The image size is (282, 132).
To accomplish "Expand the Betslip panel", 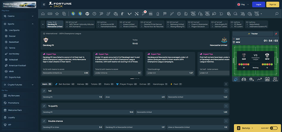I will 247,128.
